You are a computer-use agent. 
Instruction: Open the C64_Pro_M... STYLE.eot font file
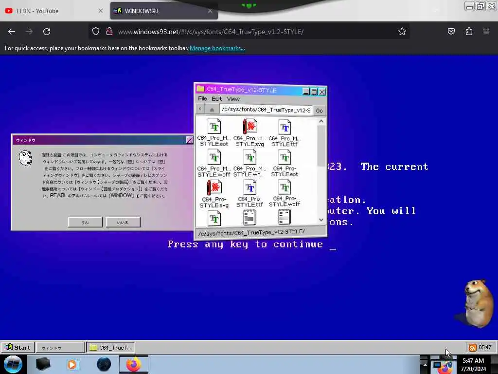(x=214, y=132)
